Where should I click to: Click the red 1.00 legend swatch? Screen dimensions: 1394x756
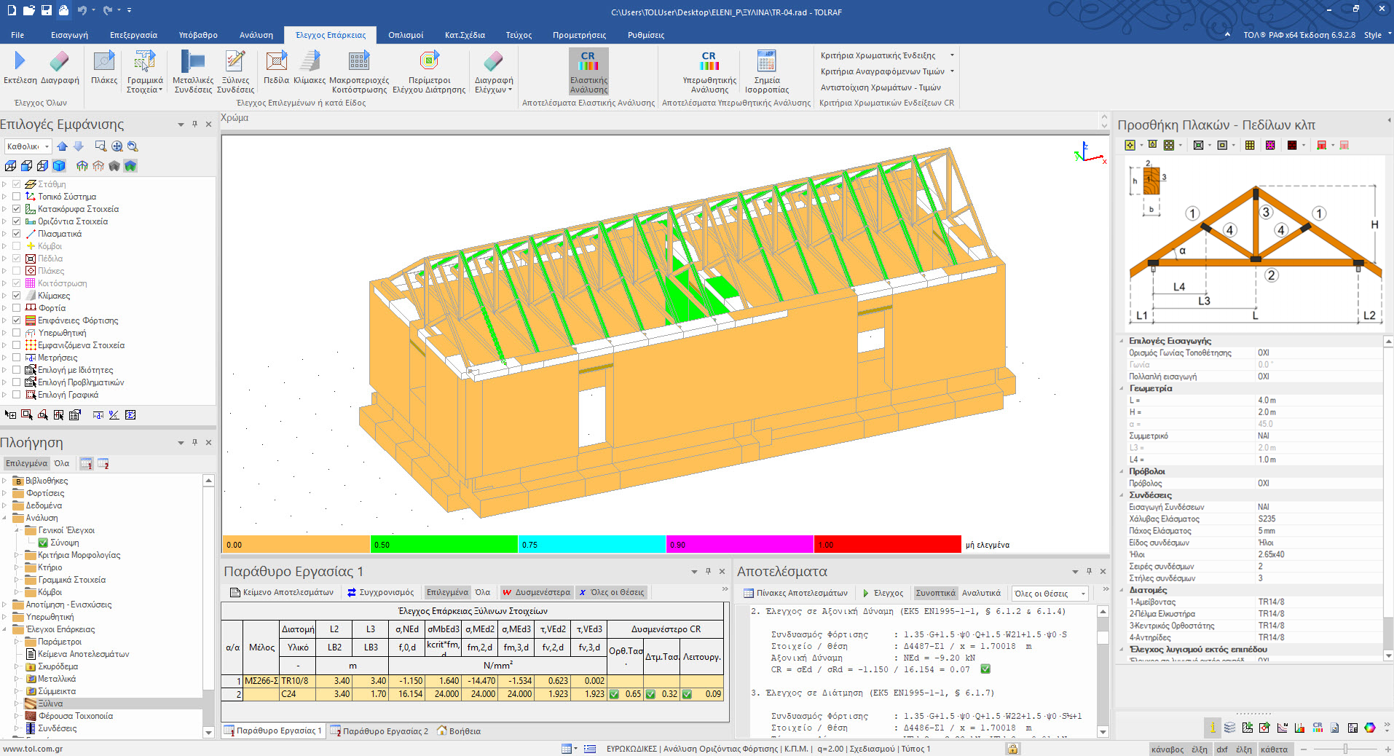(x=888, y=544)
